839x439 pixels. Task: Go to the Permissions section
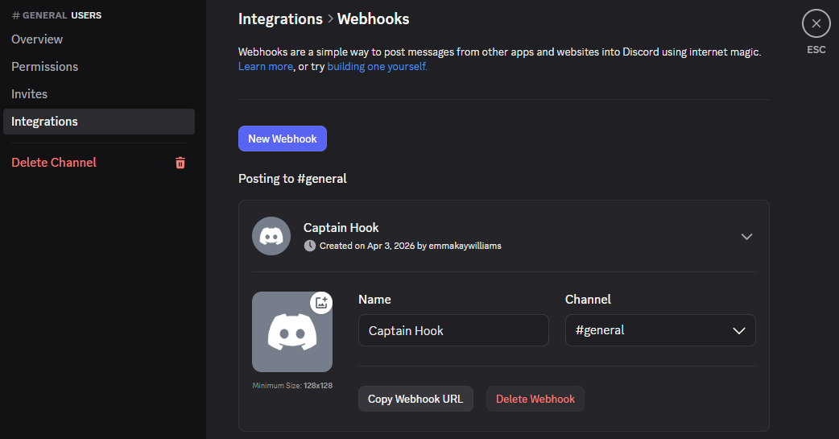45,67
